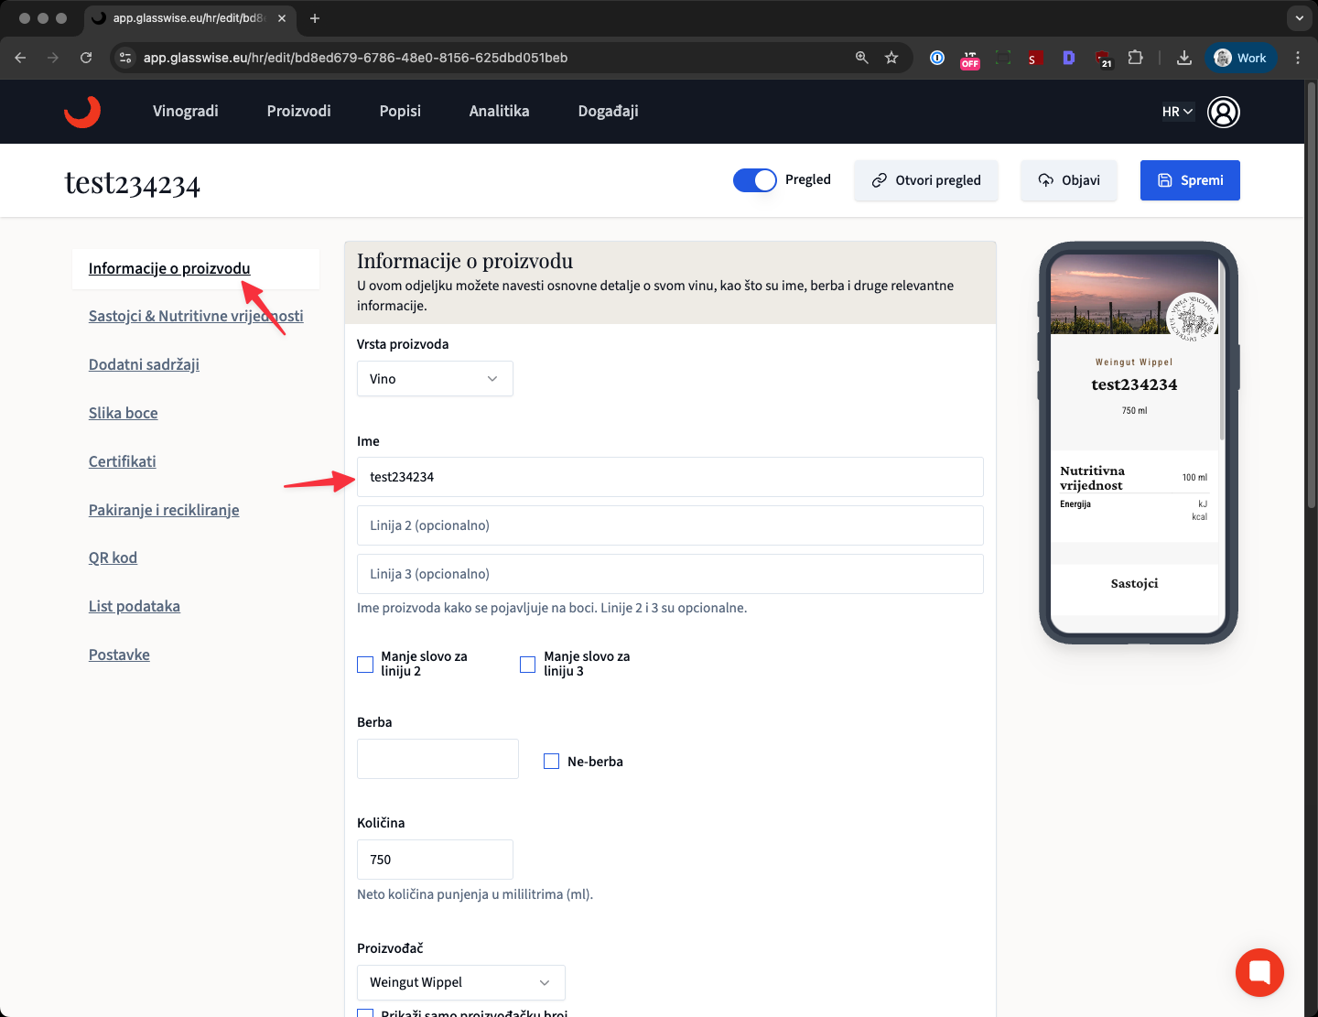Click the browser back arrow
The height and width of the screenshot is (1017, 1318).
20,58
